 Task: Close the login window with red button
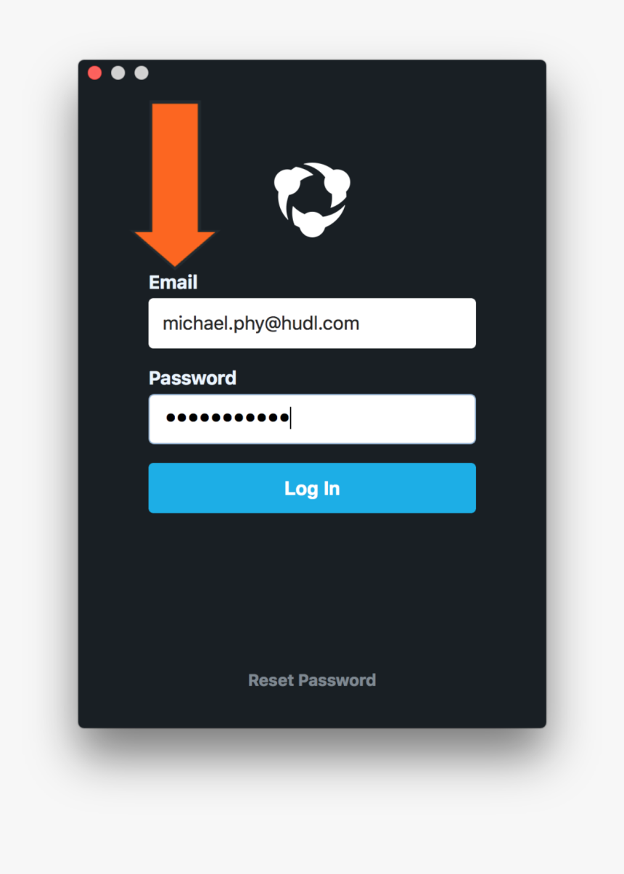[94, 73]
